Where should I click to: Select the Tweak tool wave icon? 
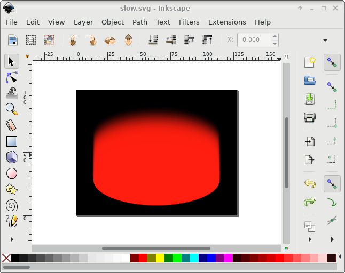coord(11,93)
